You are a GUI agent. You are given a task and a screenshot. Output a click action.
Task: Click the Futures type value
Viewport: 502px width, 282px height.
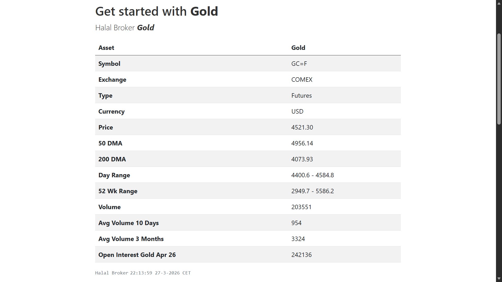[301, 96]
